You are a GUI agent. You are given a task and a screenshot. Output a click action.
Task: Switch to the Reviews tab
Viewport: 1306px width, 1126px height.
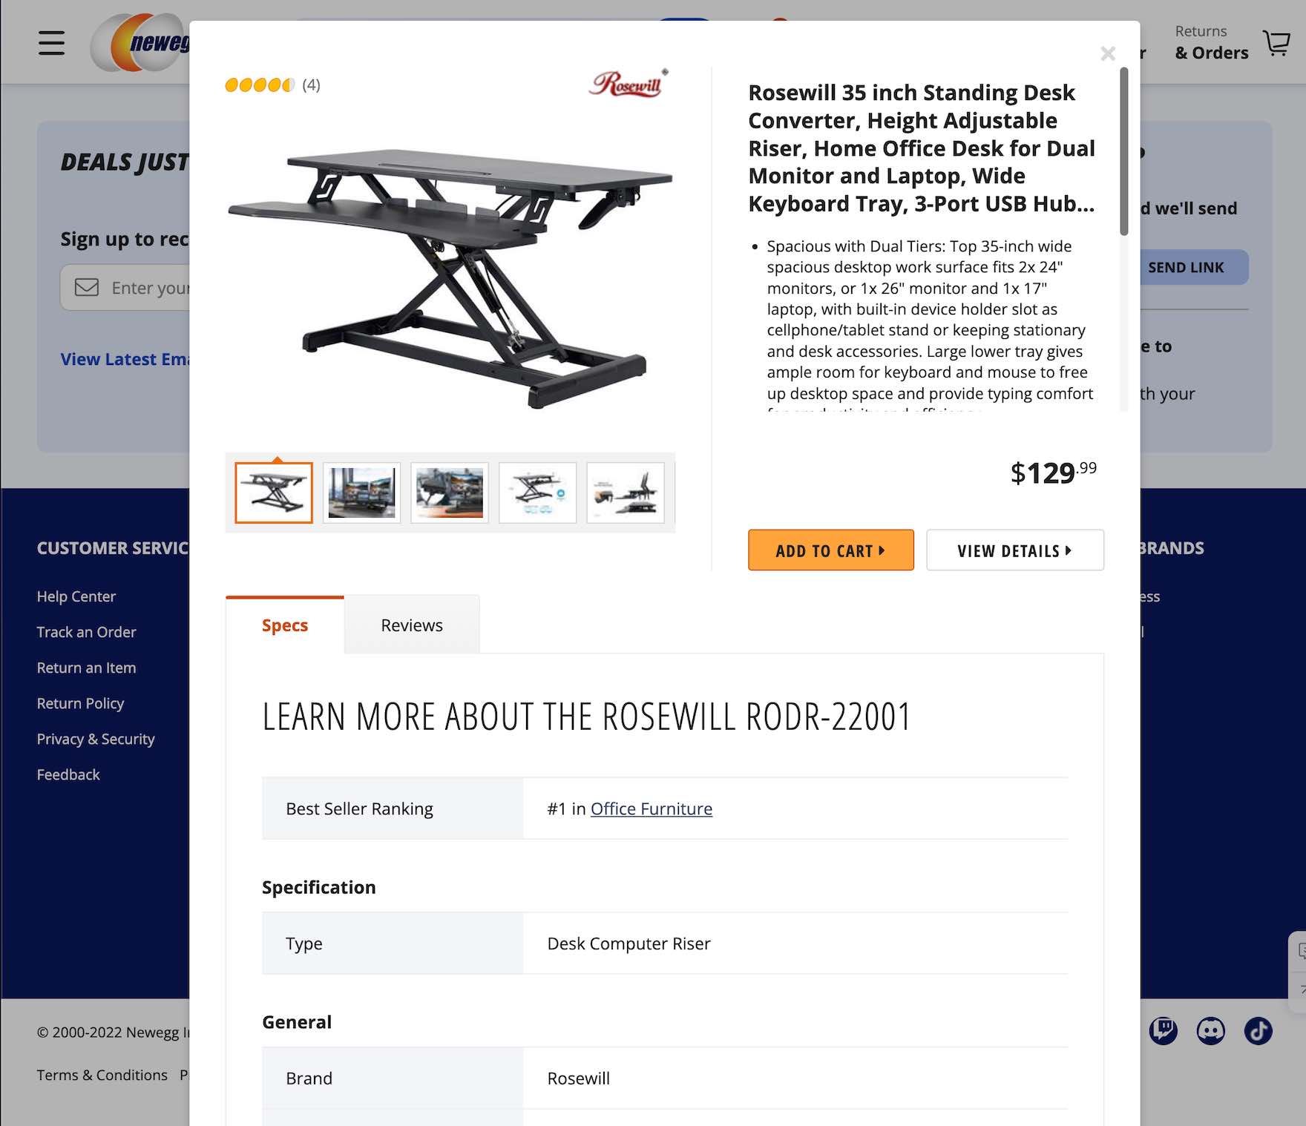tap(412, 625)
